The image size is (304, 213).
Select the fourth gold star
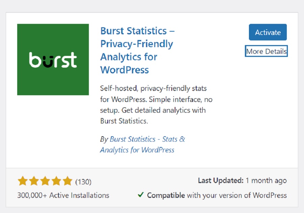click(56, 181)
